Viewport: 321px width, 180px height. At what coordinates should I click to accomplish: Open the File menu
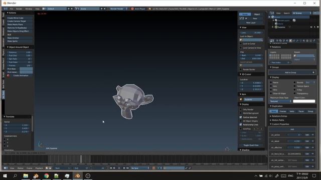click(x=11, y=9)
